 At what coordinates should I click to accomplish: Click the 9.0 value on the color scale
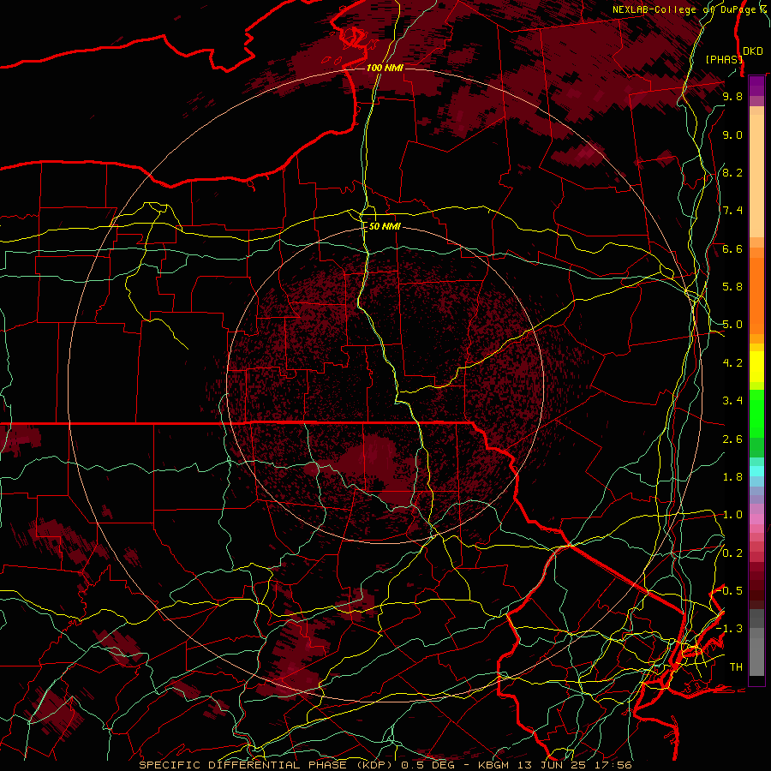(x=732, y=134)
